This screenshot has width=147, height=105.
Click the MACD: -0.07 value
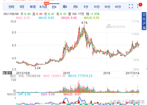pos(72,94)
